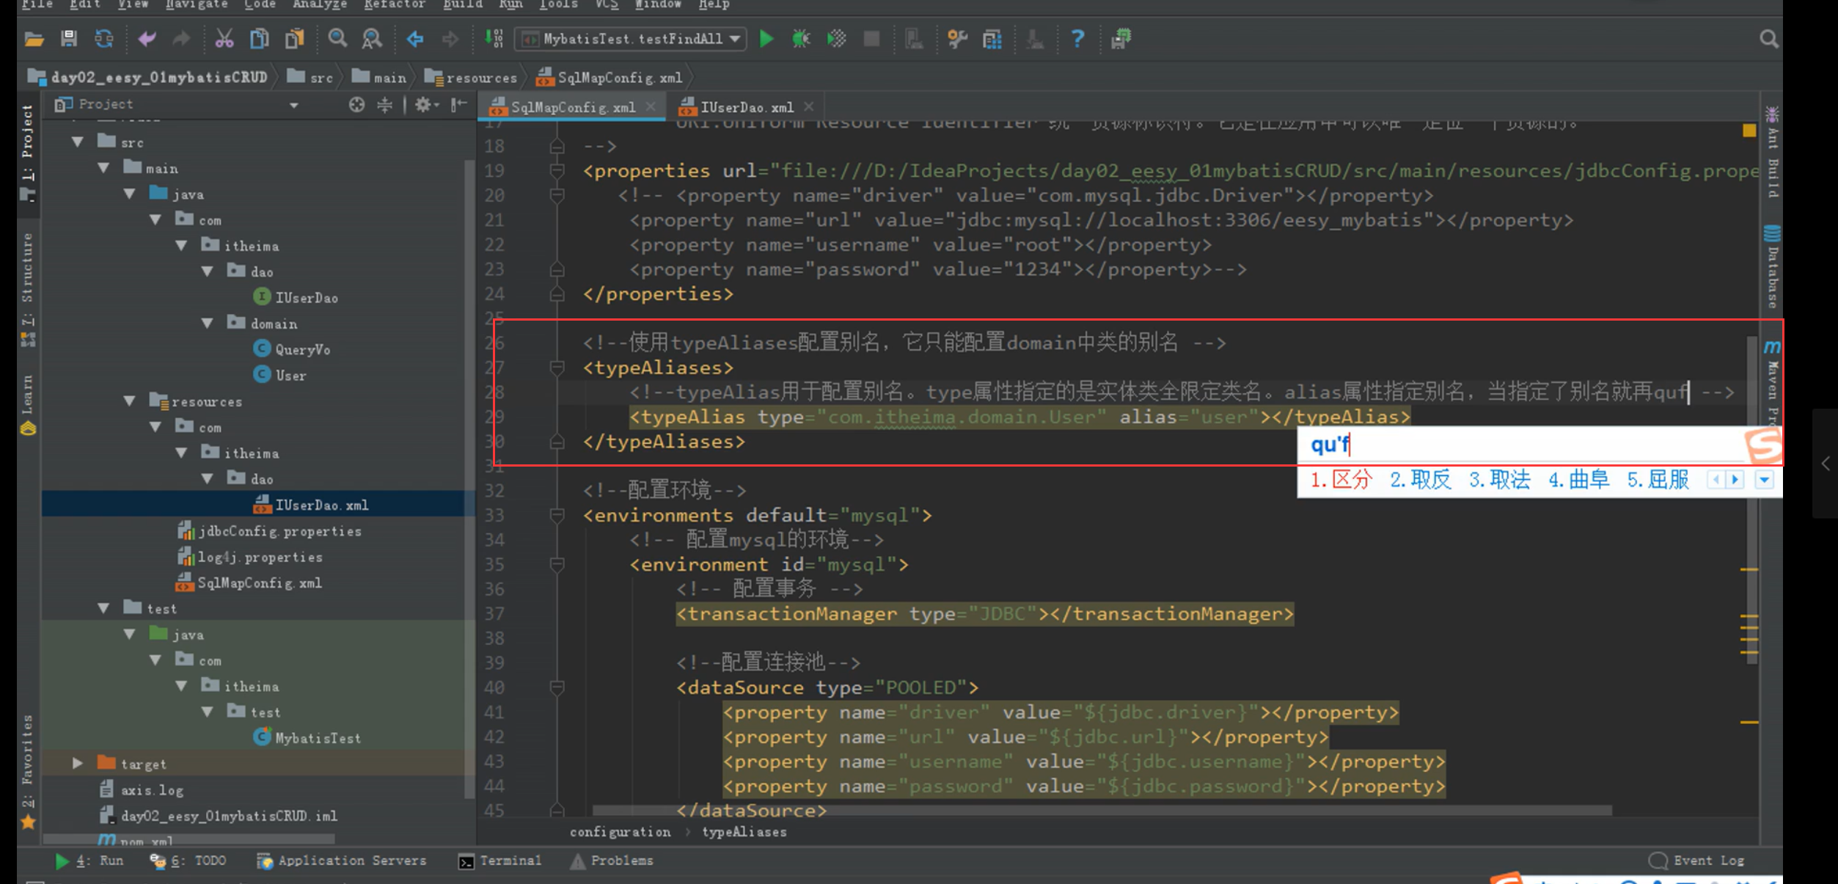Viewport: 1838px width, 884px height.
Task: Click the Project panel settings gear icon
Action: [x=423, y=105]
